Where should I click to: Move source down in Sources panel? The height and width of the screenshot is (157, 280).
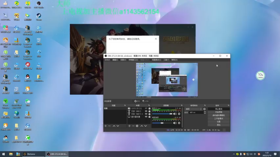(146, 126)
